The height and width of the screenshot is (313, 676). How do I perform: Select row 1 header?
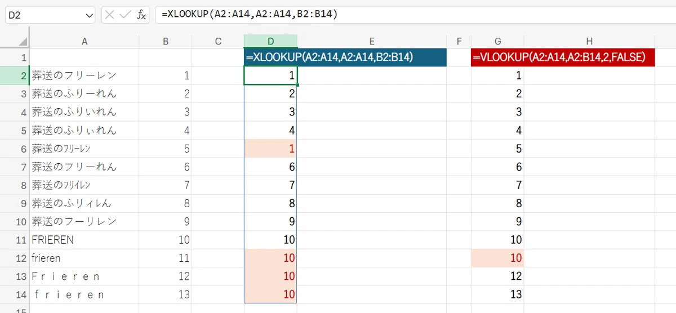pos(15,57)
